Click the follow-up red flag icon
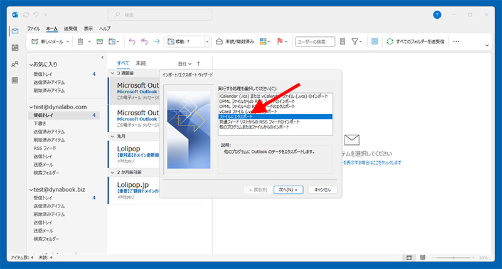 pos(280,41)
